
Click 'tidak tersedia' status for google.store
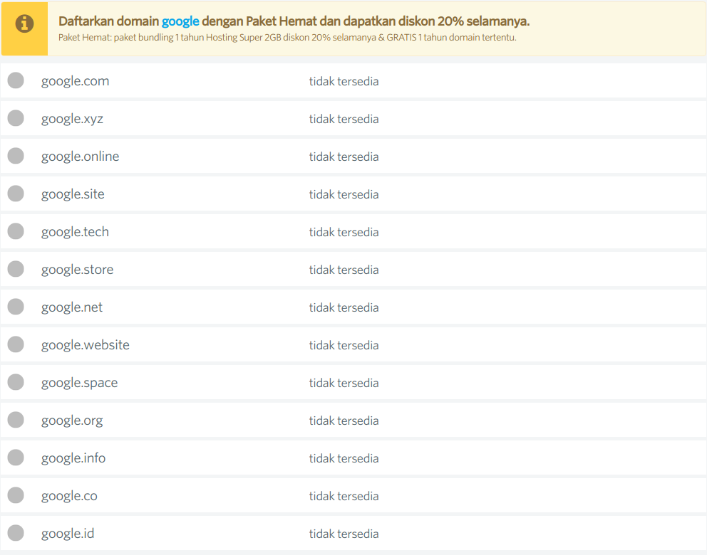click(x=344, y=270)
